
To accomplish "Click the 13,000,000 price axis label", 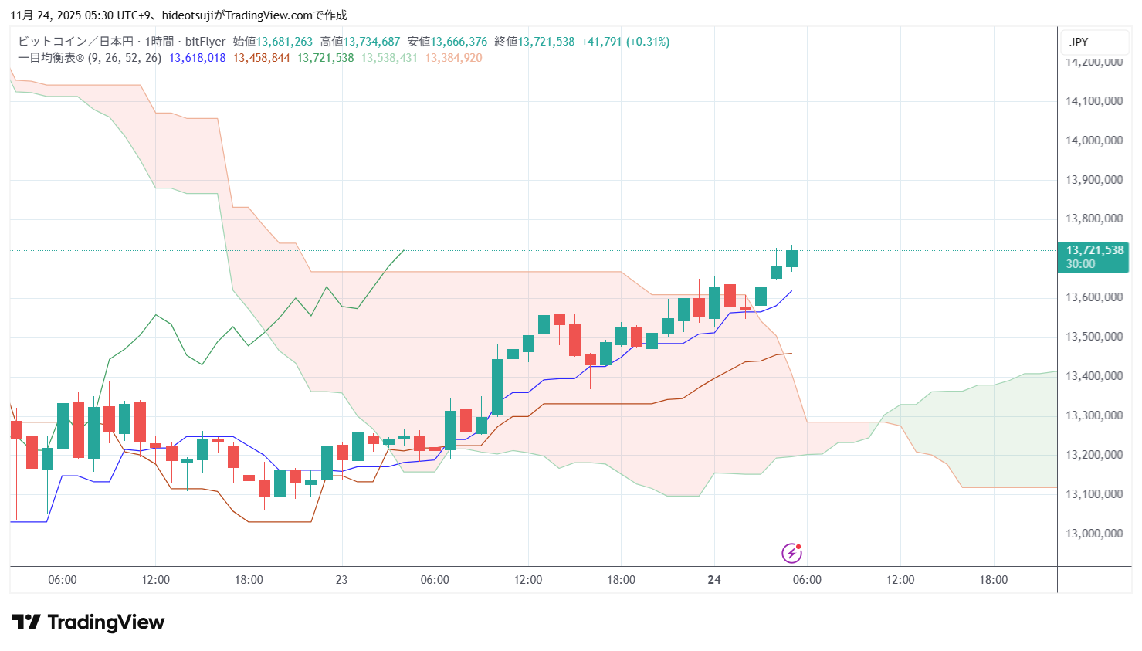I will coord(1094,534).
